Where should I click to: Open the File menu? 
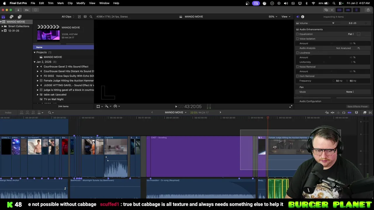point(33,3)
